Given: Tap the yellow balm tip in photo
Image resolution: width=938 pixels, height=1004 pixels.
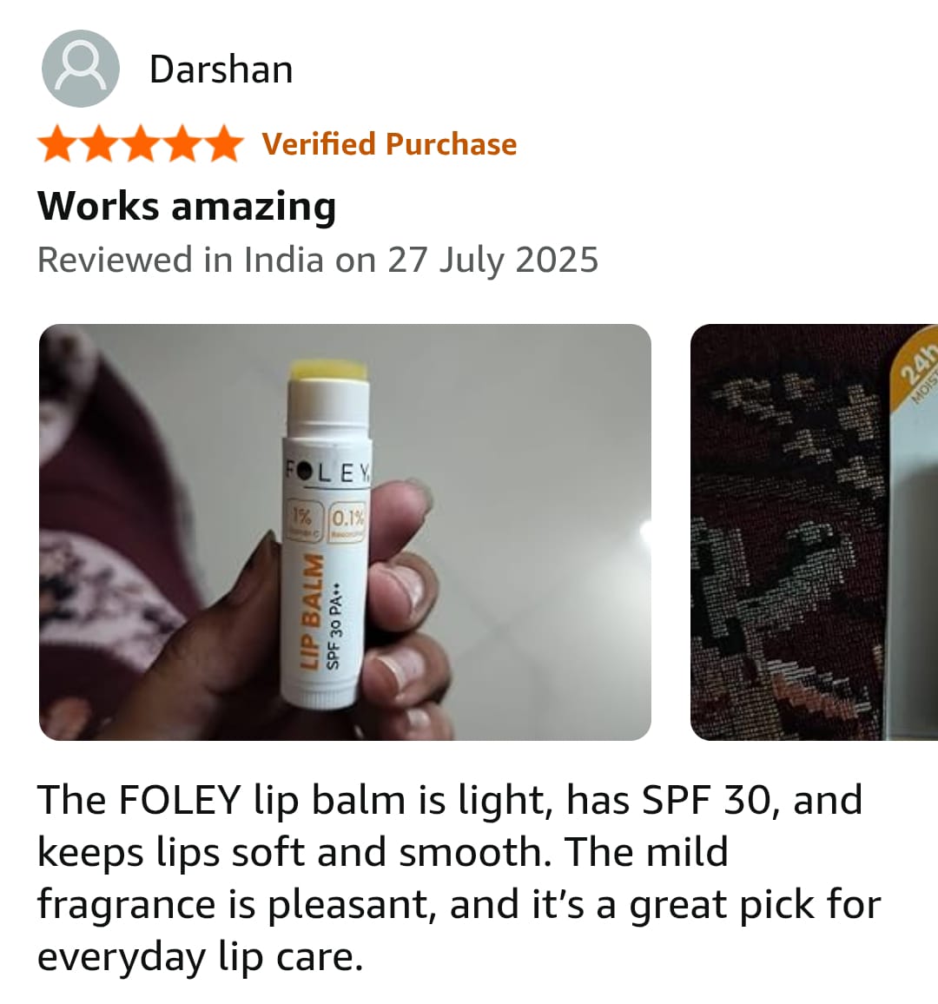Looking at the screenshot, I should 327,369.
